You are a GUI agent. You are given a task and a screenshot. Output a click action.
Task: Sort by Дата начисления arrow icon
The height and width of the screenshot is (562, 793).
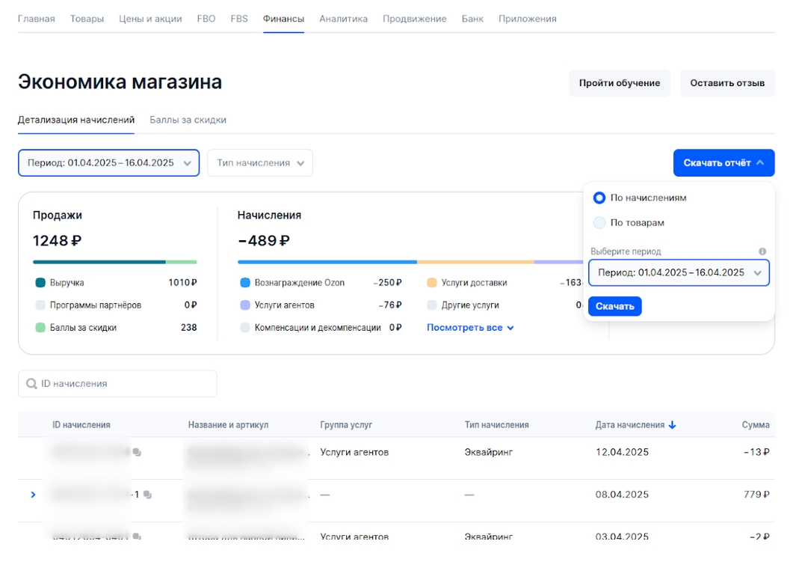[672, 425]
